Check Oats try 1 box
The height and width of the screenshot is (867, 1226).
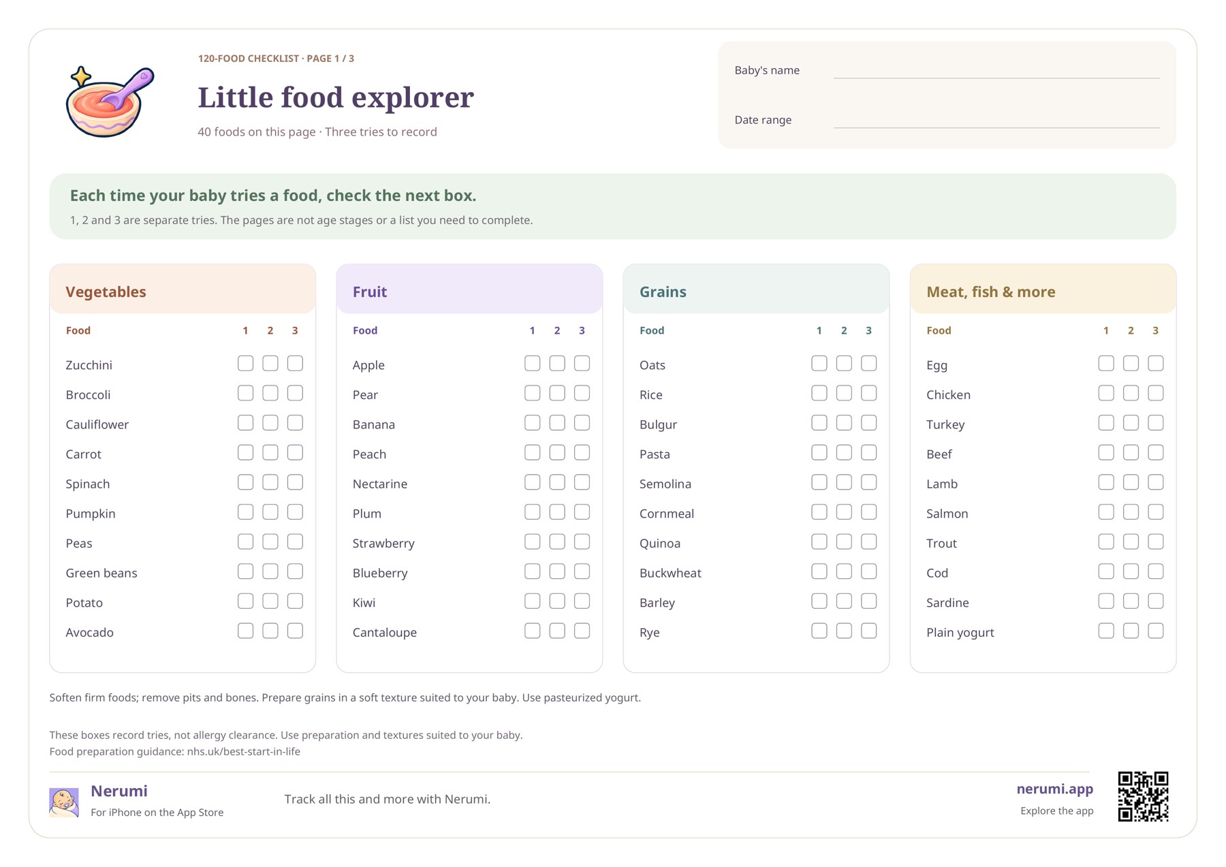819,364
